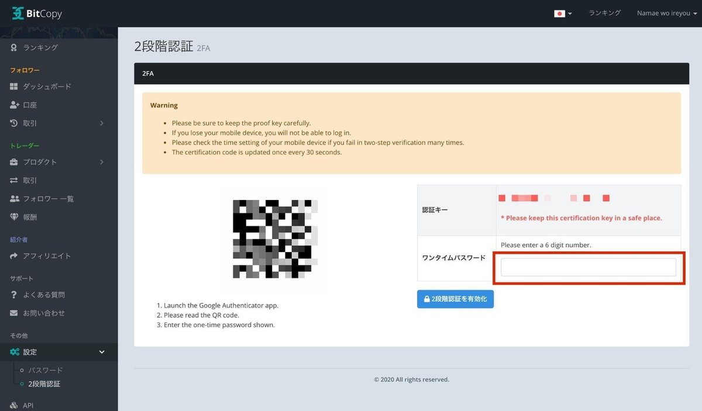
Task: Click the envelope お問い合わせ icon
Action: (14, 313)
